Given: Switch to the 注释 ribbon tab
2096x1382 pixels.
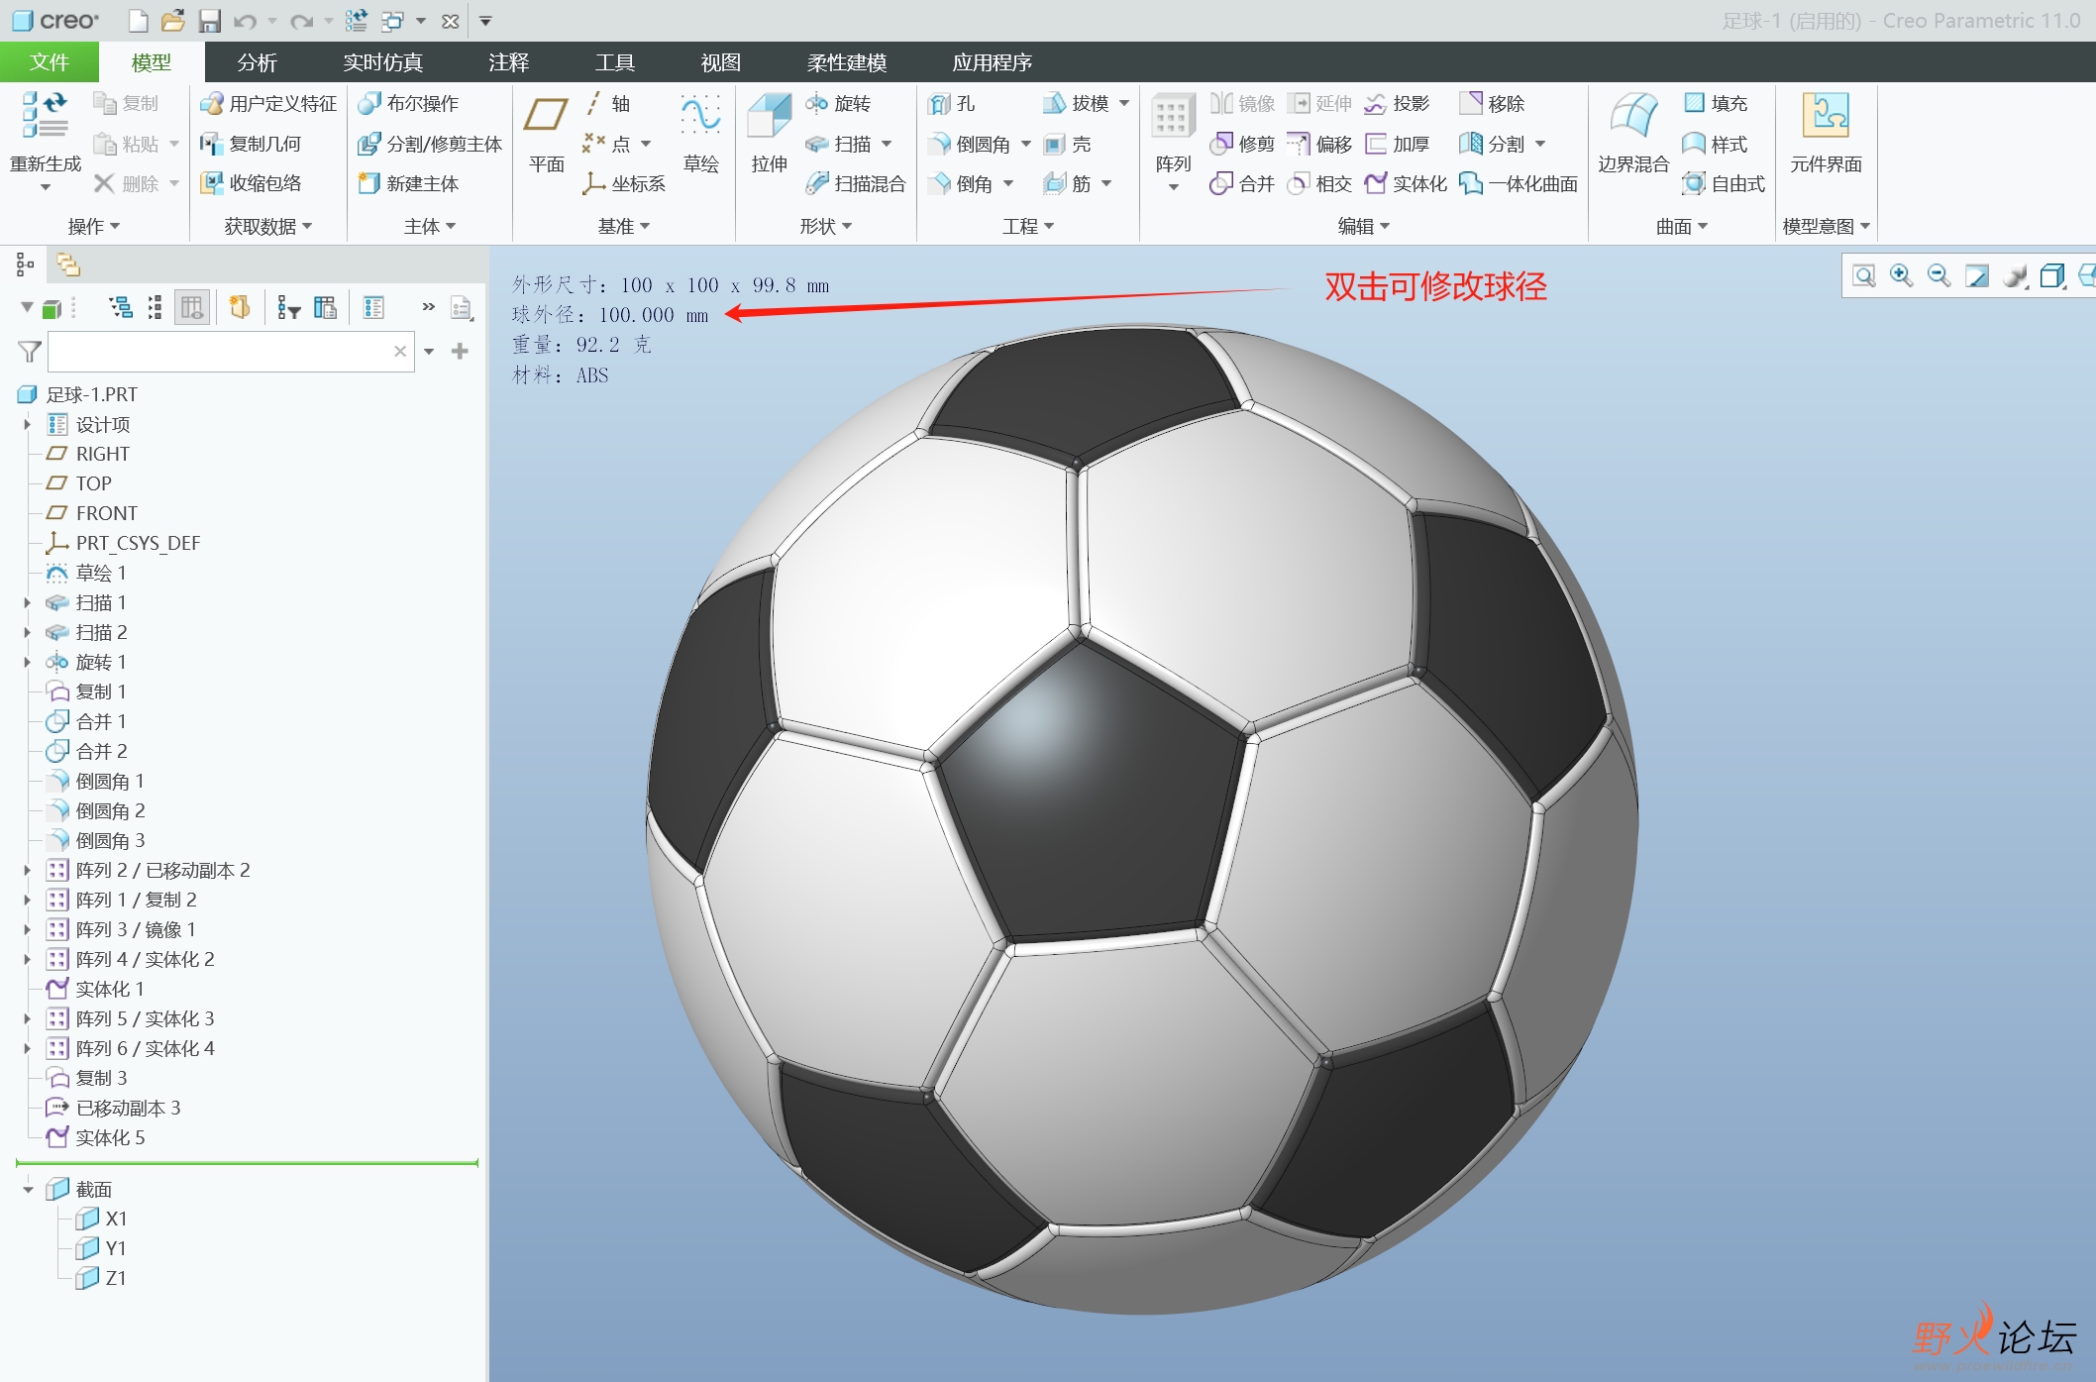Looking at the screenshot, I should (x=508, y=62).
